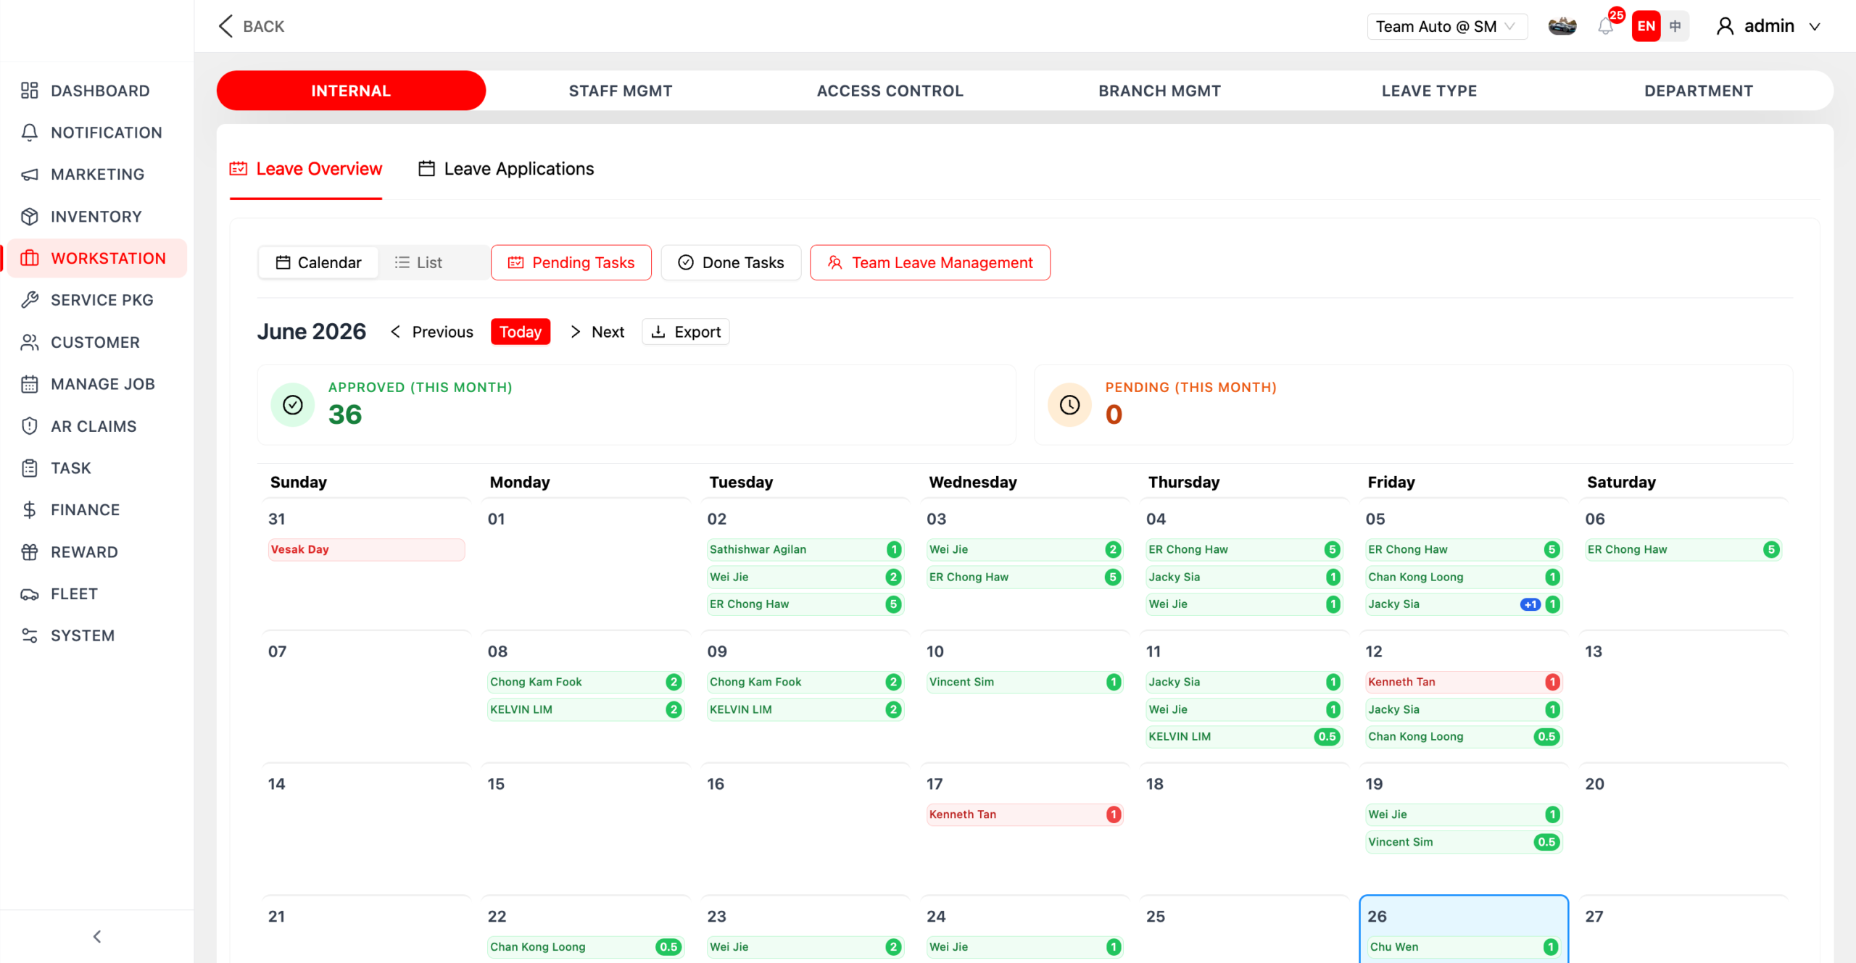Open Kenneth Tan leave on 17
Screen dimensions: 1856x963
pos(1024,814)
